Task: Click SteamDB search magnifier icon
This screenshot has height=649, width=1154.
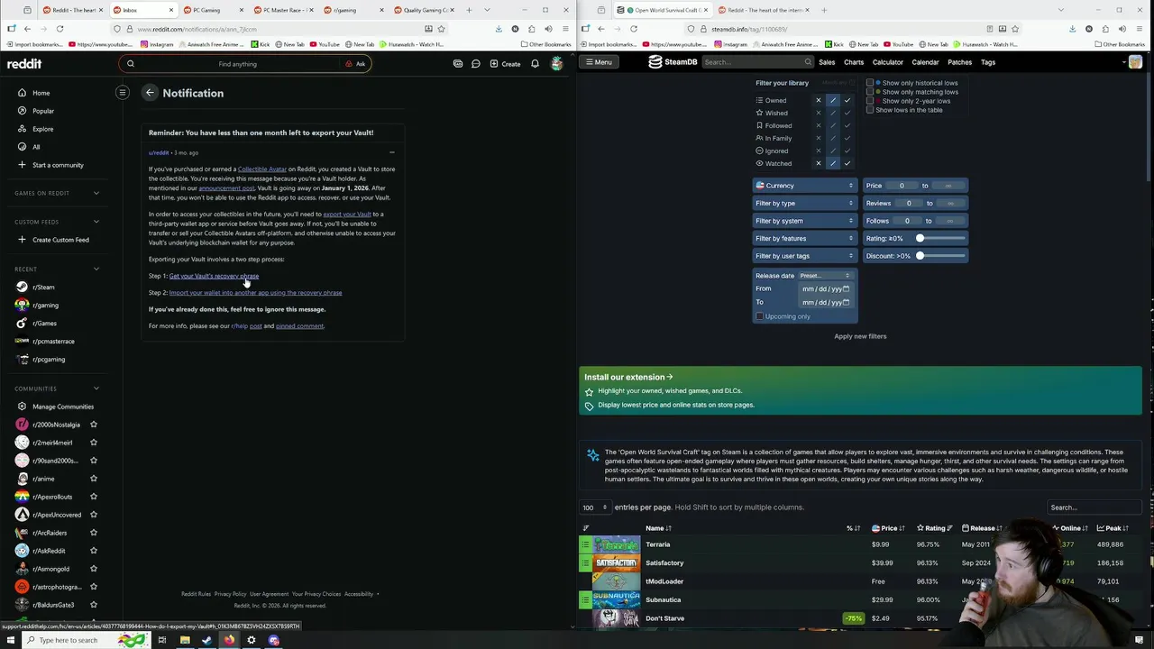Action: (x=808, y=62)
